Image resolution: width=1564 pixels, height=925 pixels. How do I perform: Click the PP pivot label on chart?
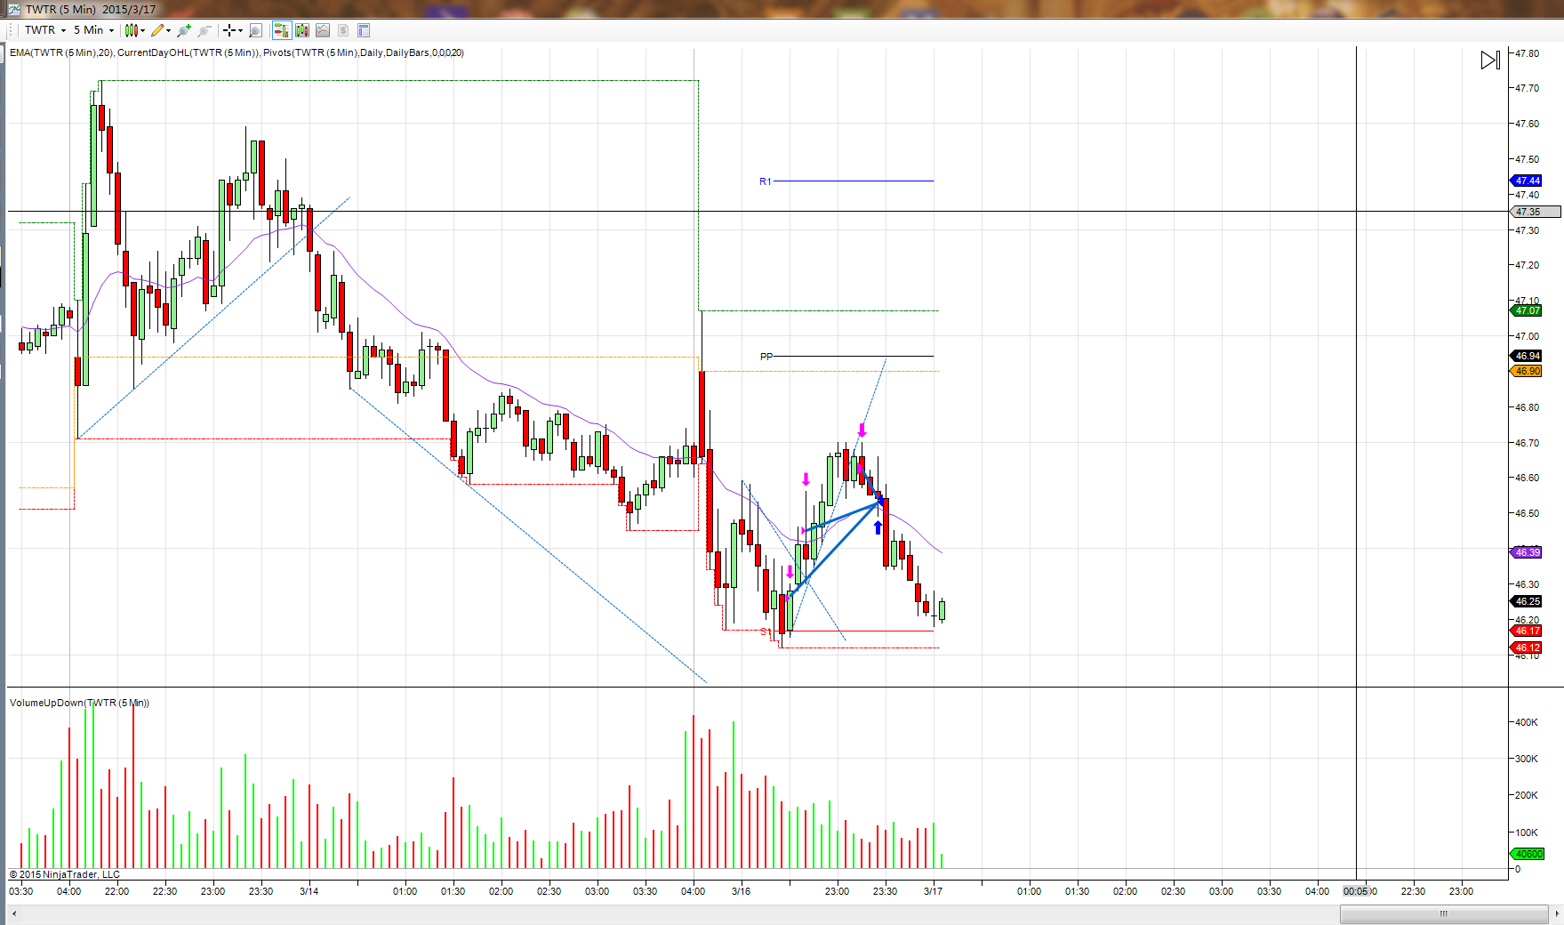766,357
